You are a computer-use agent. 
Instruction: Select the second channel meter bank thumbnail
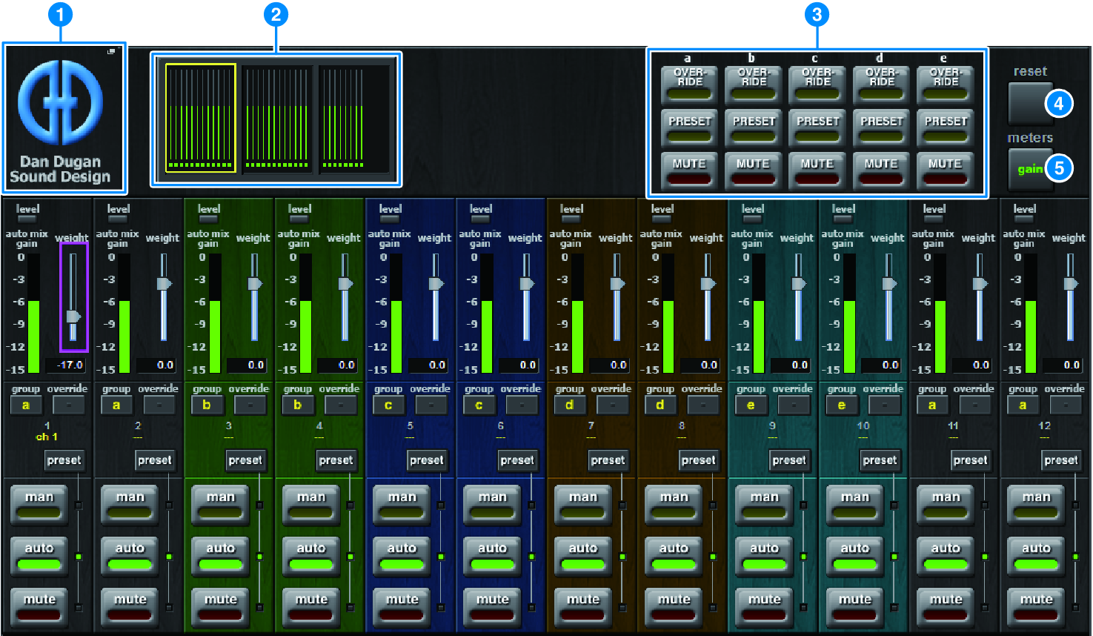click(277, 118)
